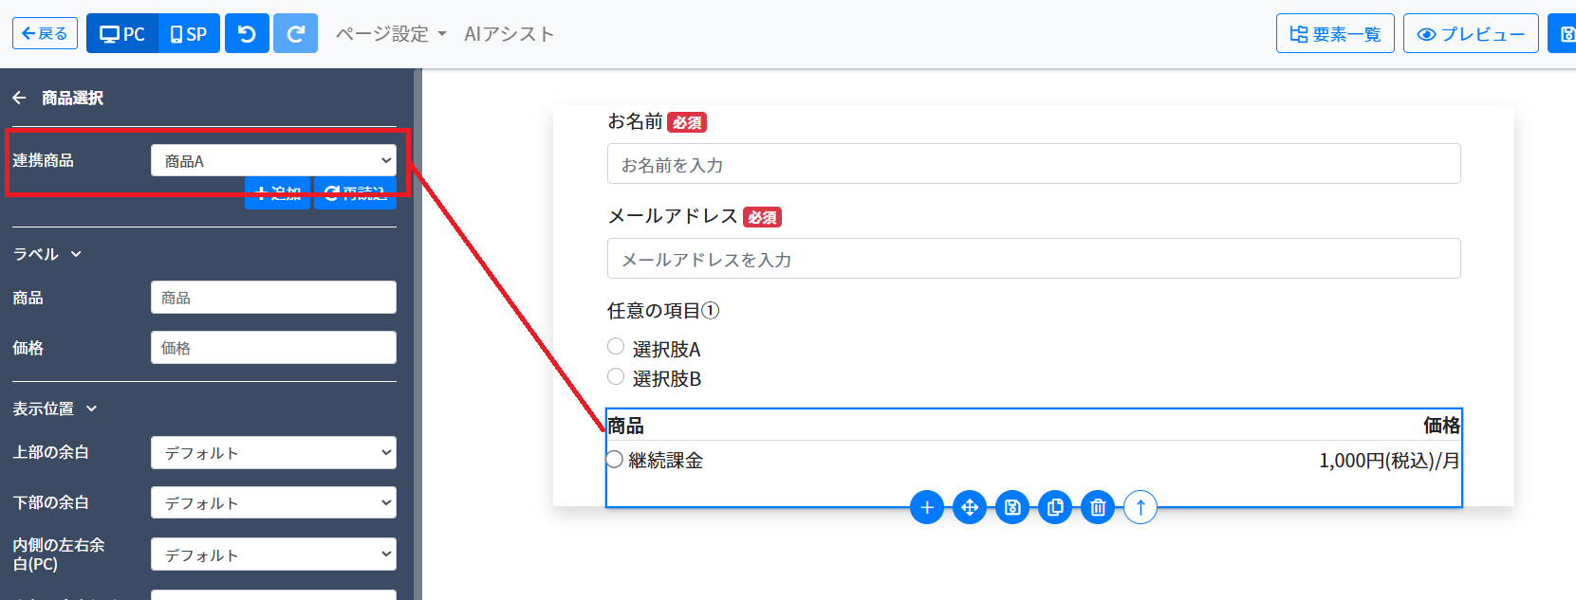Switch to SP view mode

point(189,34)
